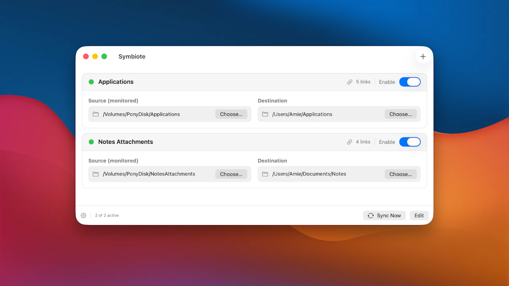Click folder icon for /Users/Amie/Documents/Notes

tap(265, 174)
